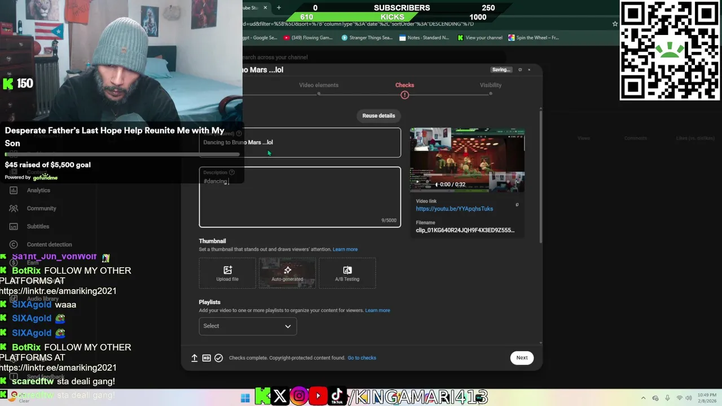Open the Spin the Wheel bookmark
The height and width of the screenshot is (406, 722).
(x=534, y=38)
